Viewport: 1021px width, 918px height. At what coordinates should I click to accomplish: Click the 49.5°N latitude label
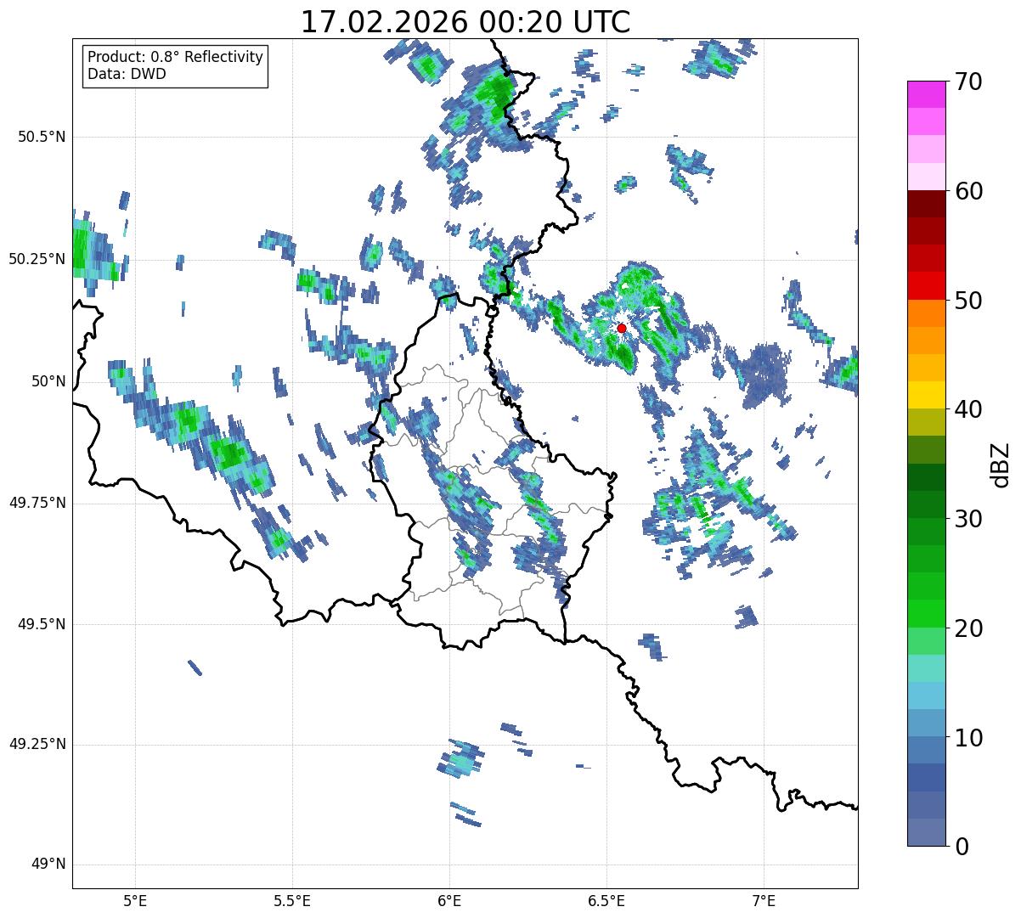coord(42,624)
